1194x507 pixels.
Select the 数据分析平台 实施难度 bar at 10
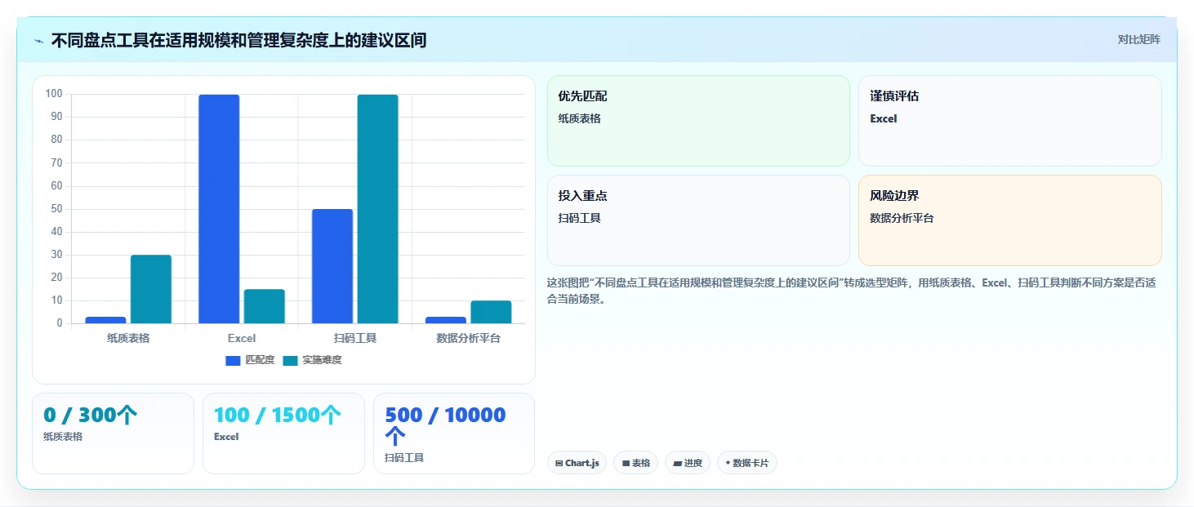point(491,312)
